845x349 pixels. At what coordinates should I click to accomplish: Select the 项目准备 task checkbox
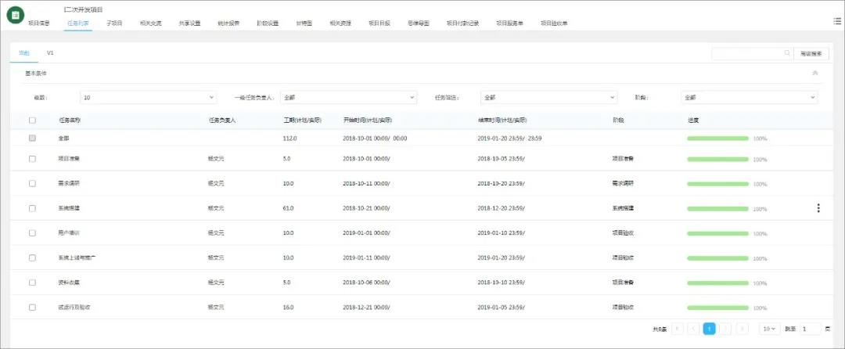(32, 159)
